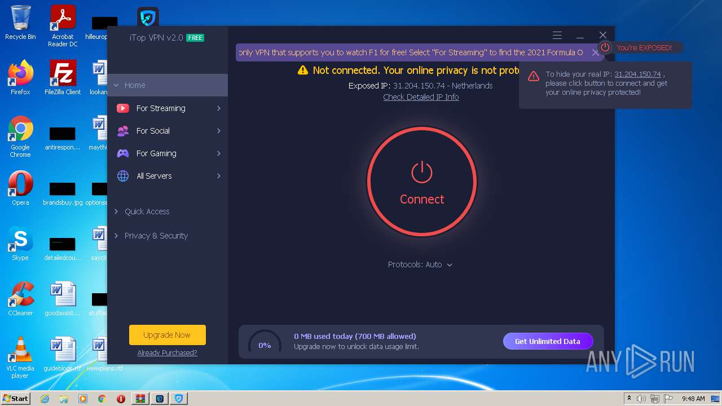Open Windows Media Player from taskbar
Screen dimensions: 722x406
coord(83,399)
